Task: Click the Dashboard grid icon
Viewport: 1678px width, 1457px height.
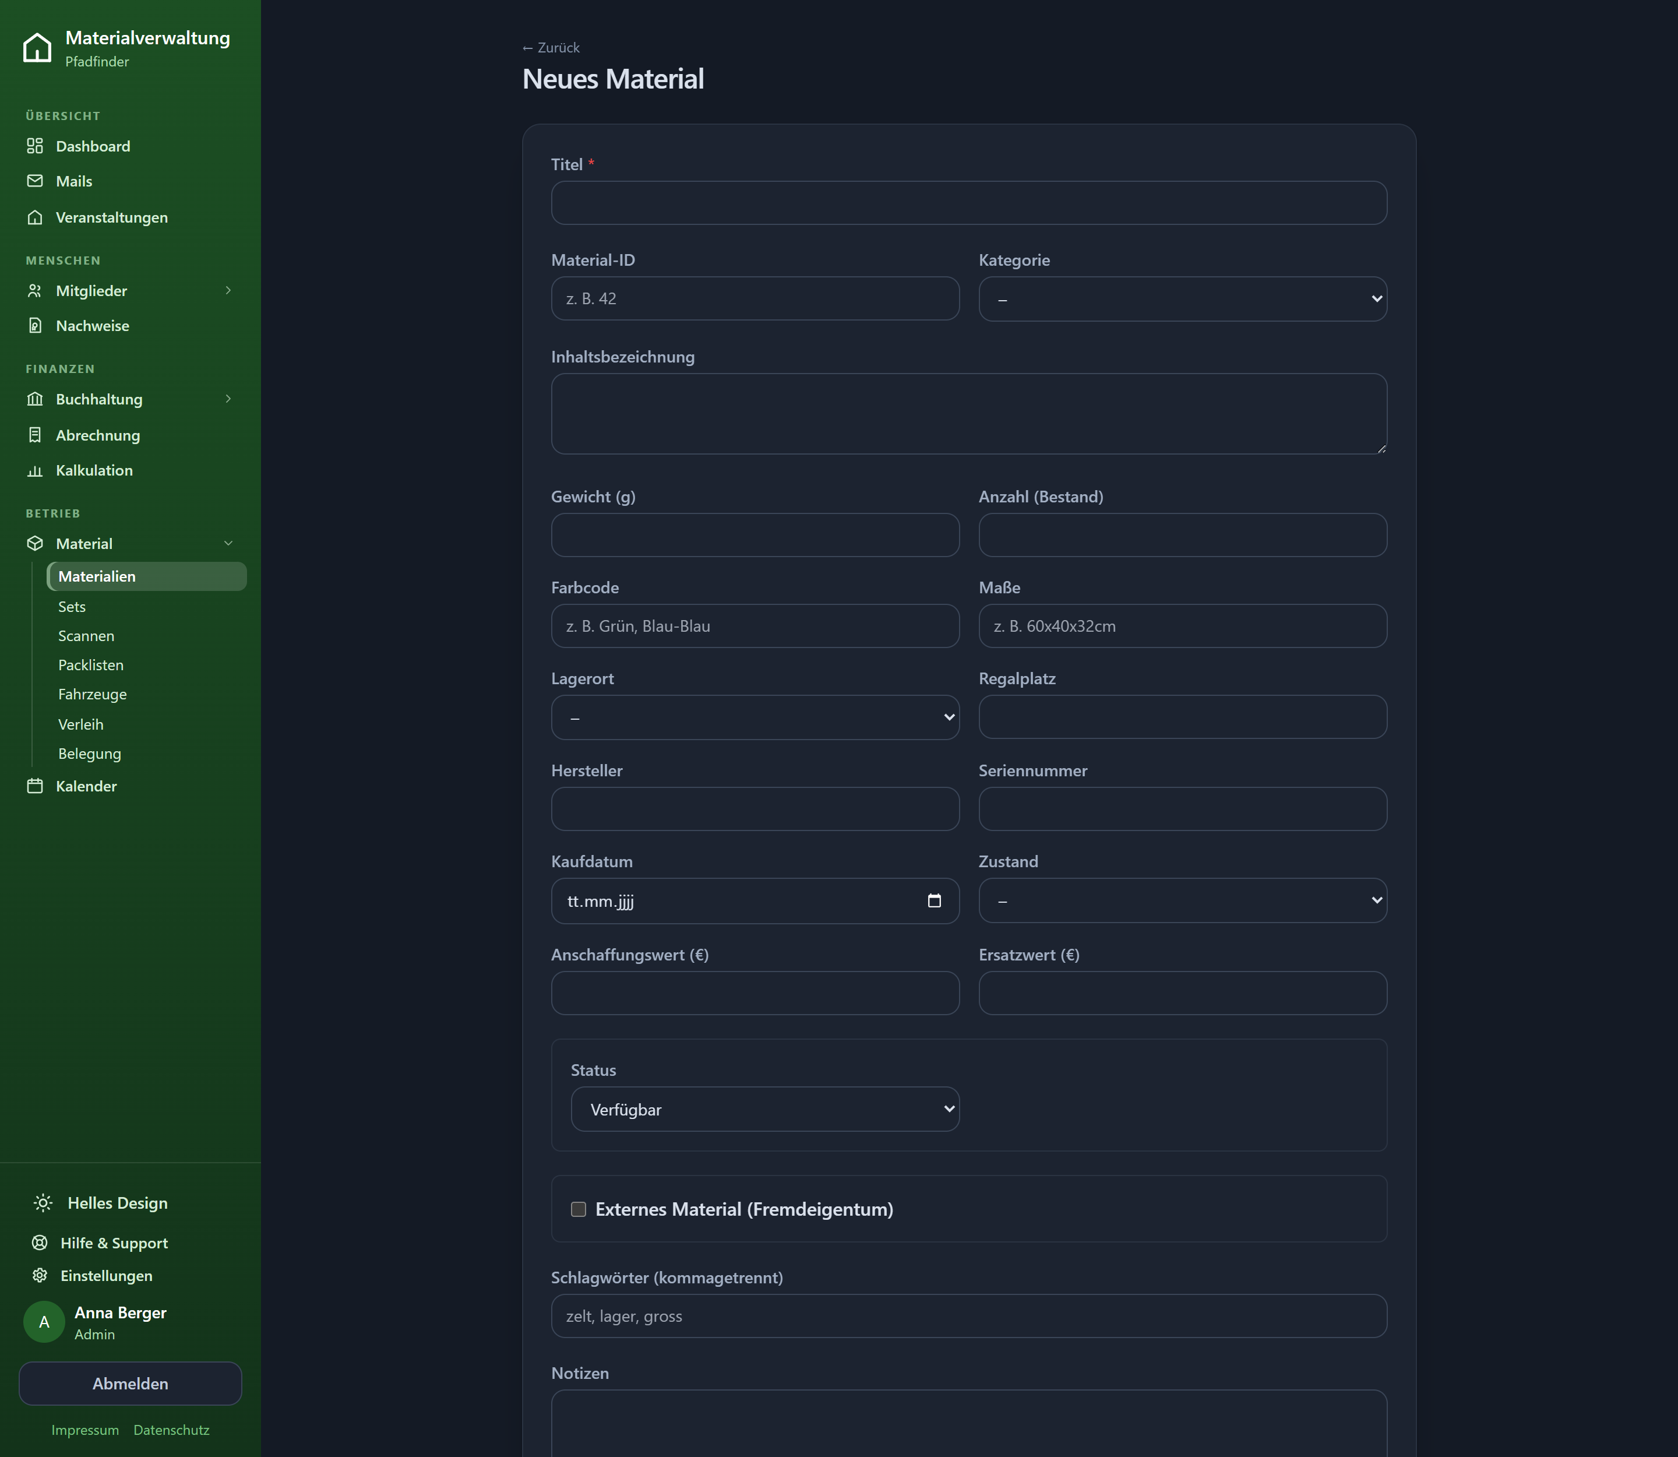Action: 35,146
